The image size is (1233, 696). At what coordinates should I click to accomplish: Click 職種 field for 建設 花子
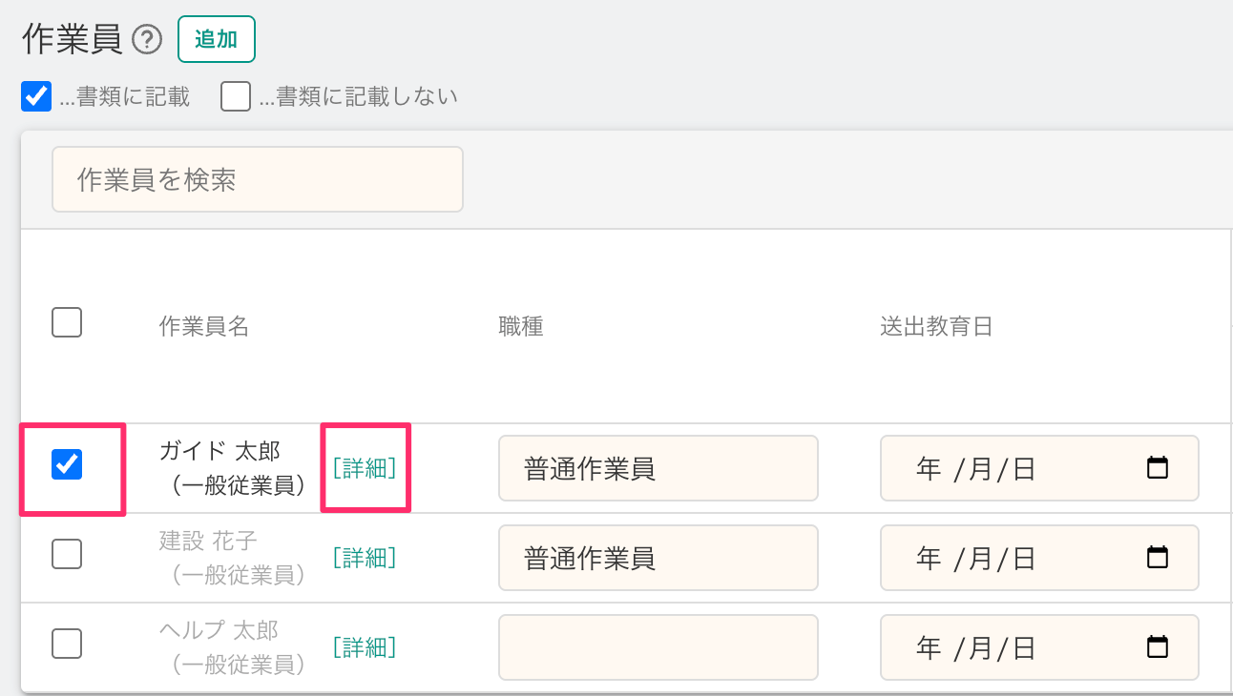(658, 558)
